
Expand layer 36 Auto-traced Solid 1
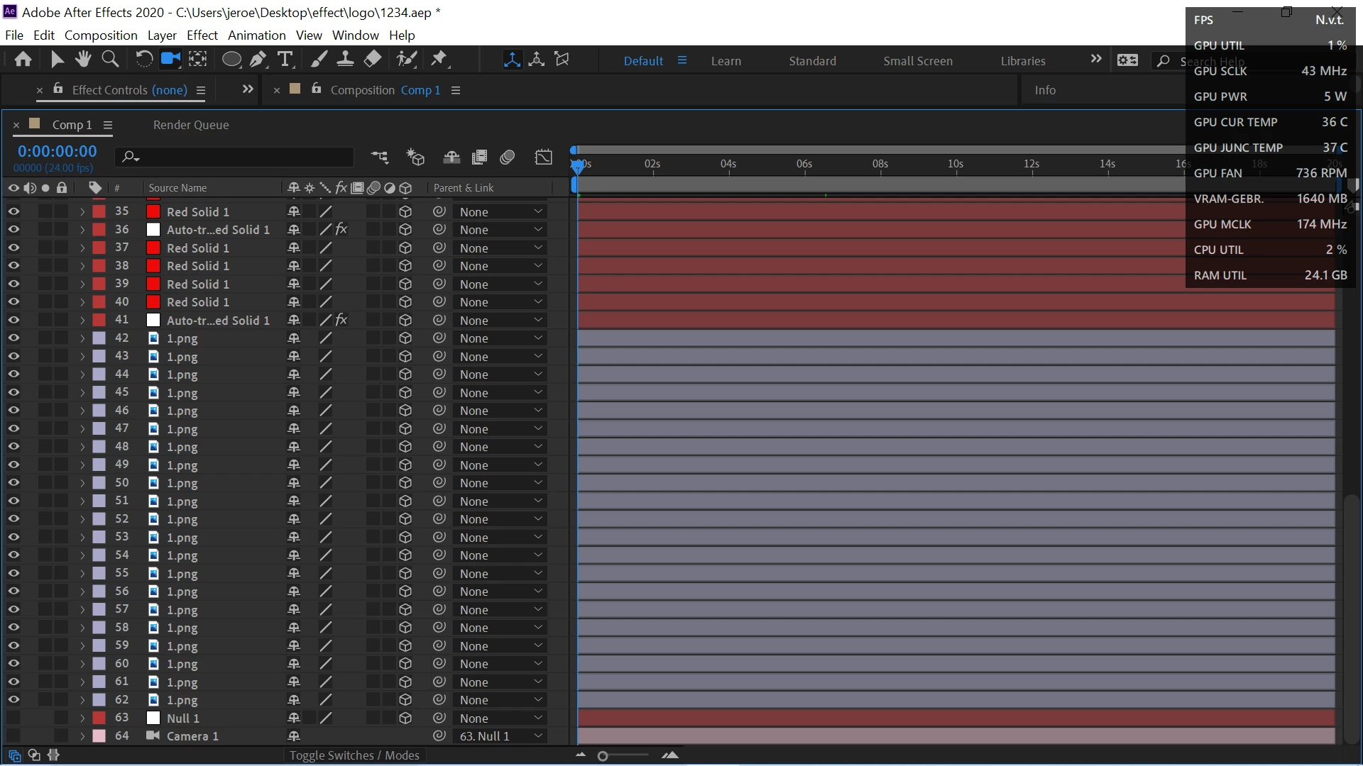pyautogui.click(x=82, y=230)
